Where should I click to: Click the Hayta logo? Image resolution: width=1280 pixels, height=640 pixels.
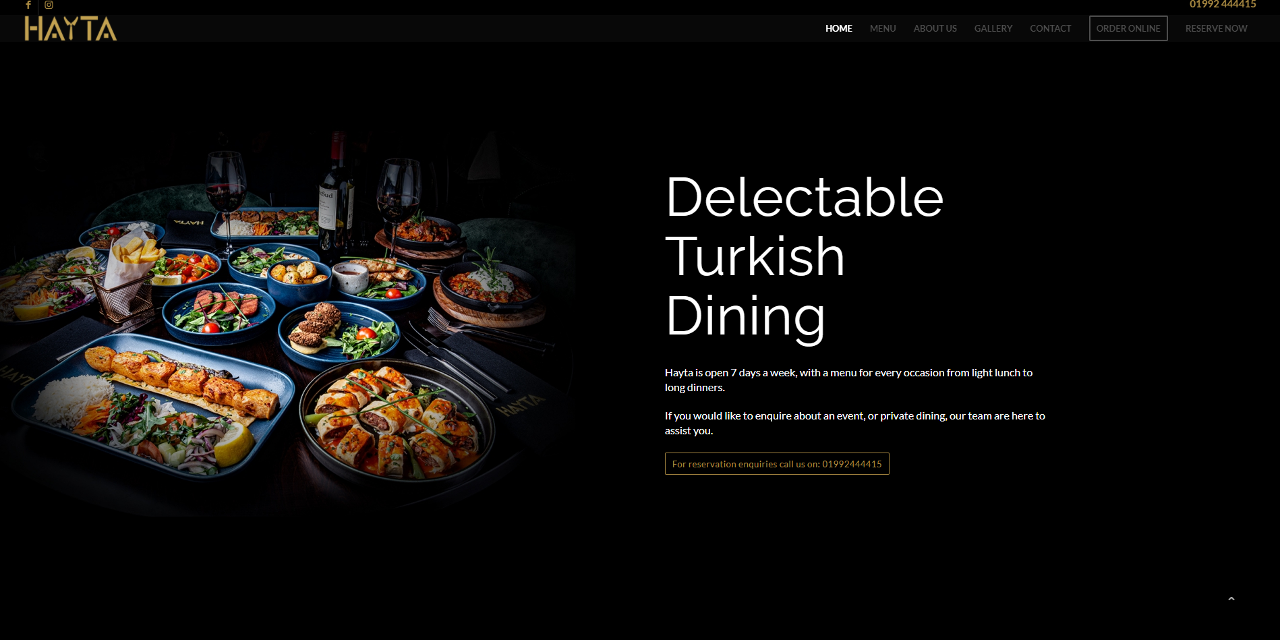[x=71, y=28]
